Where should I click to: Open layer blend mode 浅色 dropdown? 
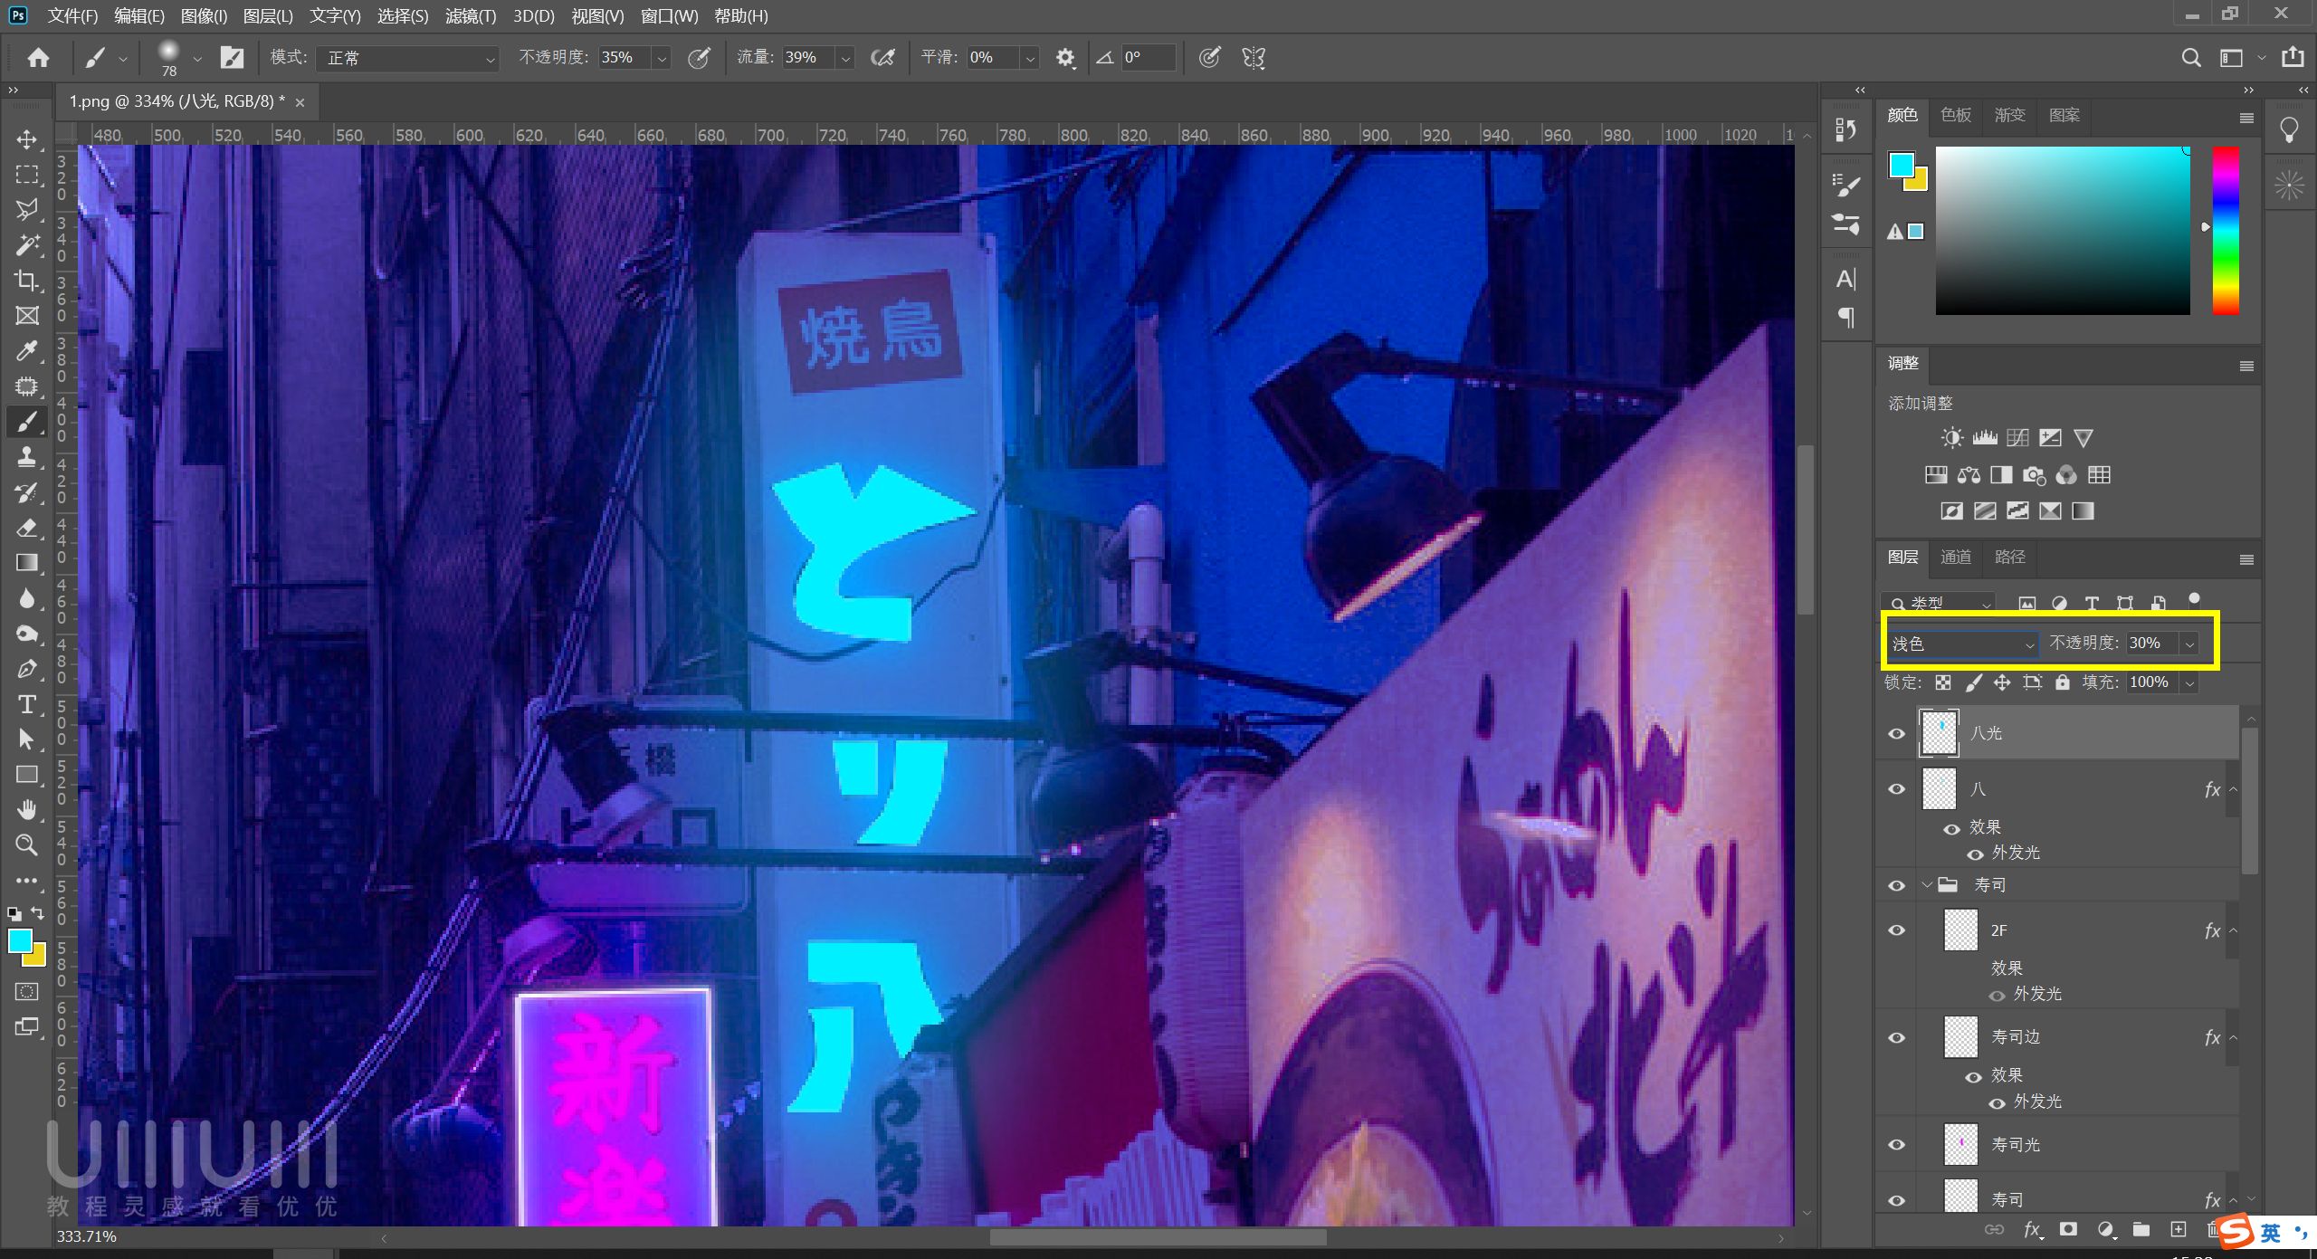click(1962, 644)
